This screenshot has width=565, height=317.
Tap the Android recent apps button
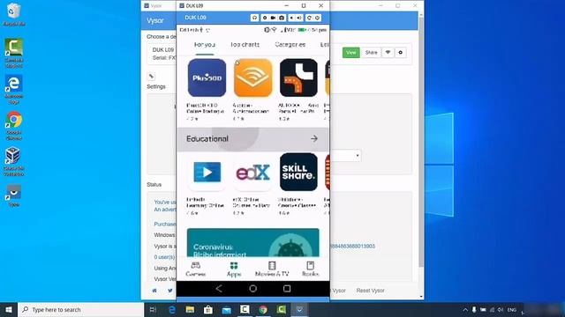pos(287,289)
